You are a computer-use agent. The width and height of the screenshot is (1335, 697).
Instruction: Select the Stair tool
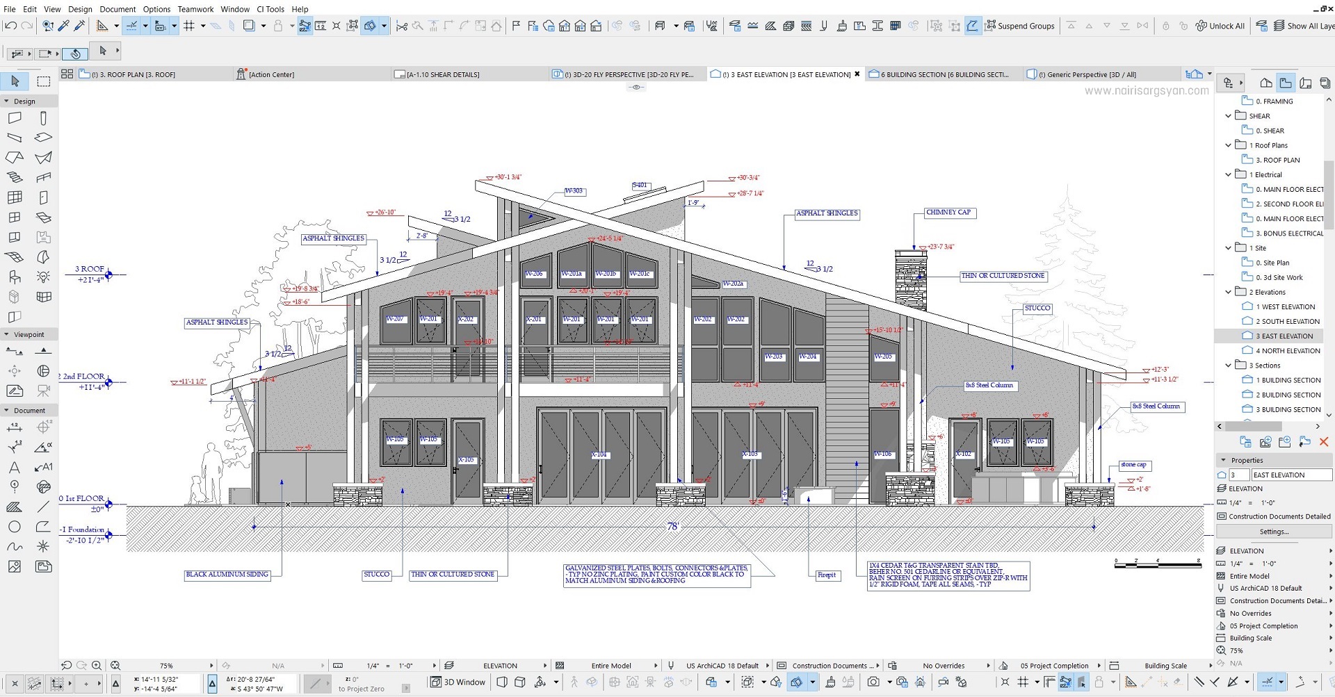(15, 178)
